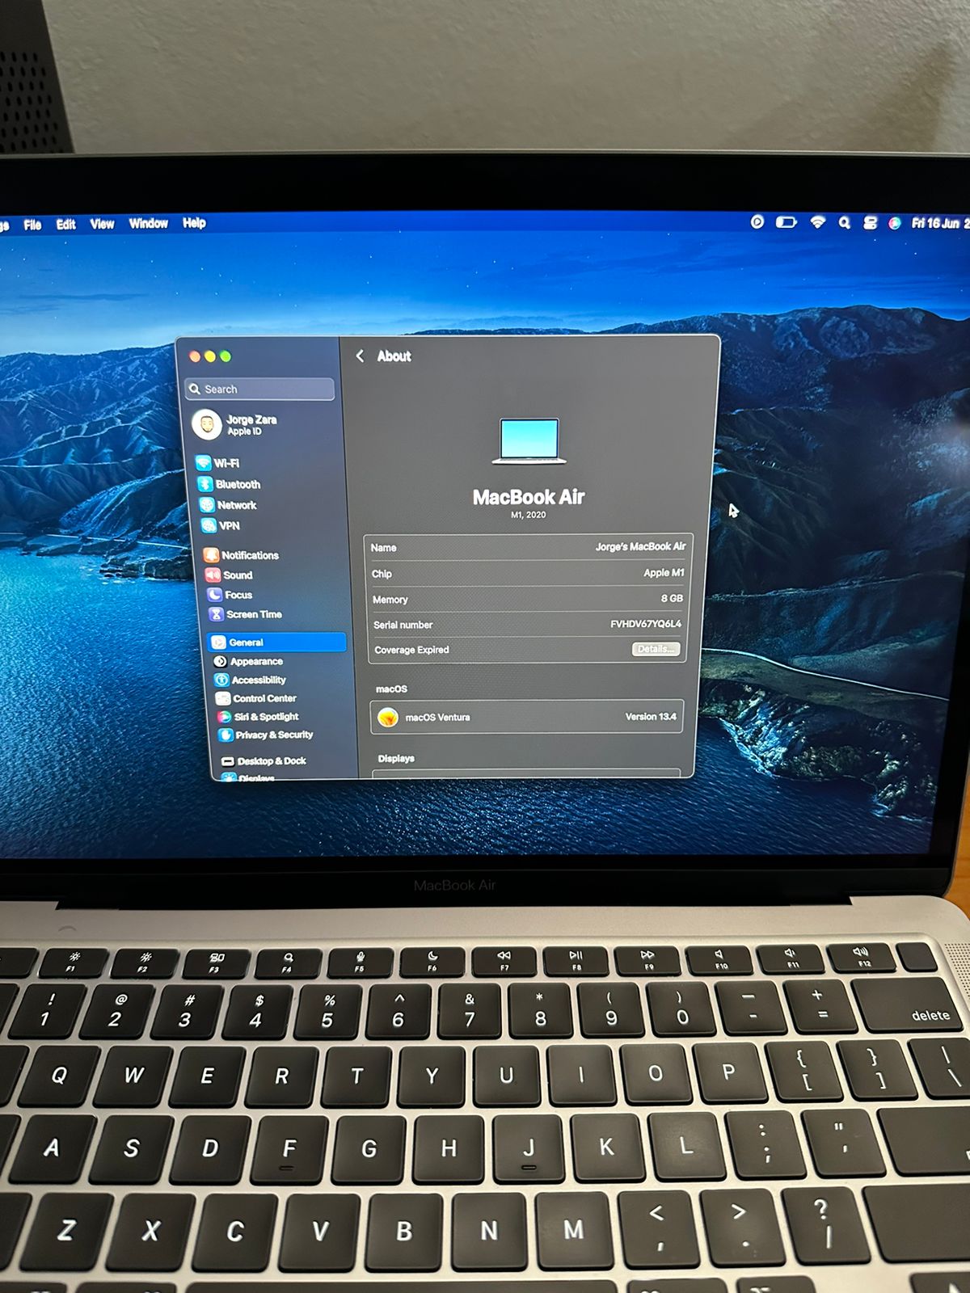Click the red close window button
This screenshot has height=1293, width=970.
point(195,356)
